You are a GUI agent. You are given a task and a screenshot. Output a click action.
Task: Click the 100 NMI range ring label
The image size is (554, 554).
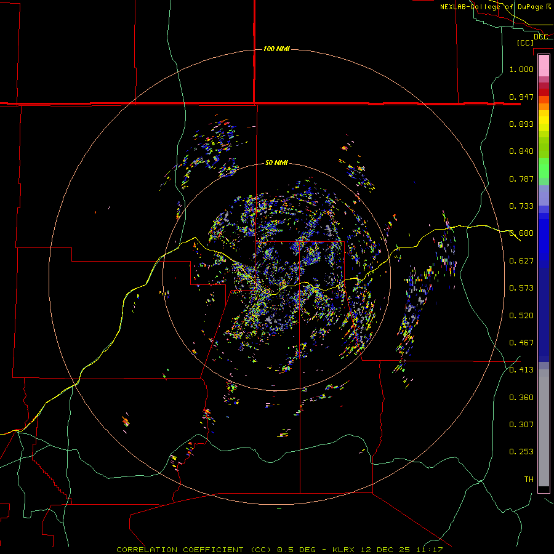pos(276,49)
